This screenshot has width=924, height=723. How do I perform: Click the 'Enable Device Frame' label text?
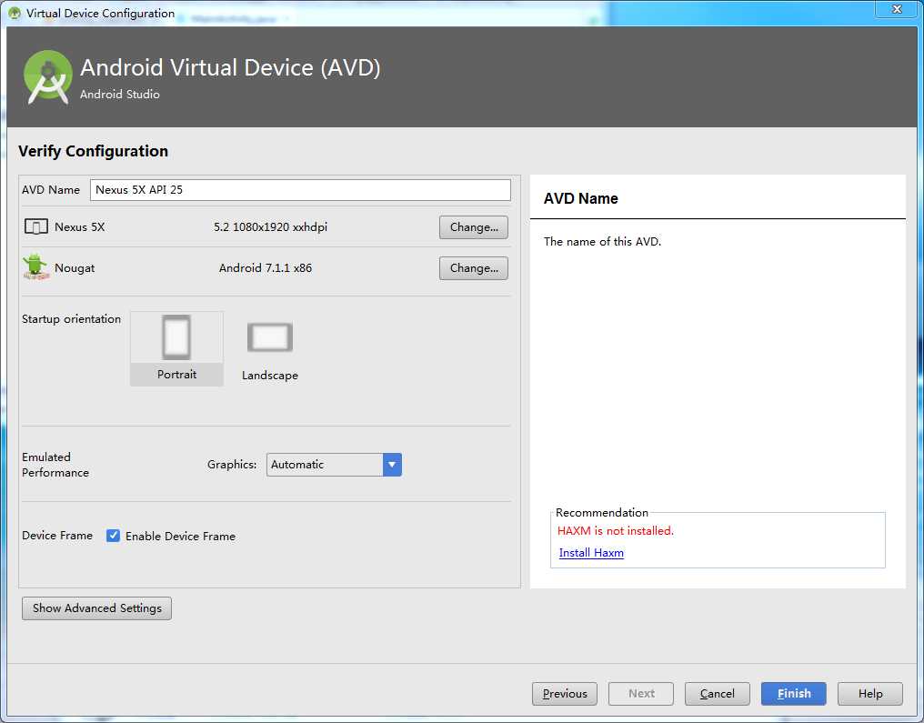pos(180,537)
